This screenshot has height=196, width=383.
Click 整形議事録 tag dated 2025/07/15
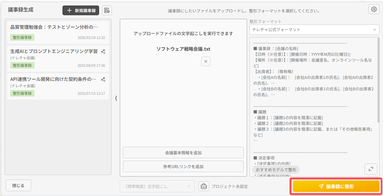22,93
